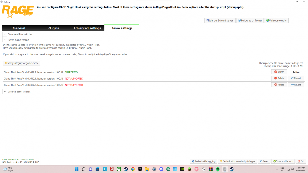The width and height of the screenshot is (308, 173).
Task: Click Restart with elevated privileges
Action: coord(237,161)
